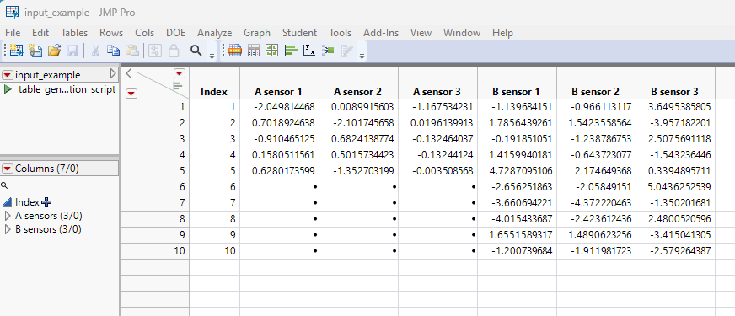Viewport: 735px width, 316px height.
Task: Collapse the side panels with left triangle
Action: coord(129,73)
